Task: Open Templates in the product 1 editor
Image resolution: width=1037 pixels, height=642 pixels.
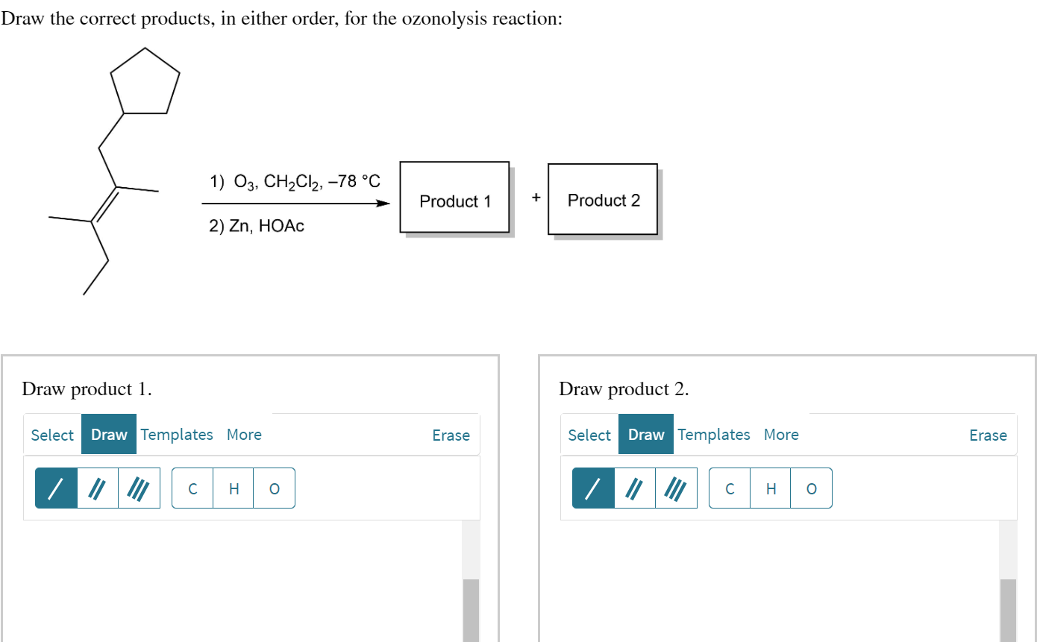Action: pyautogui.click(x=177, y=434)
